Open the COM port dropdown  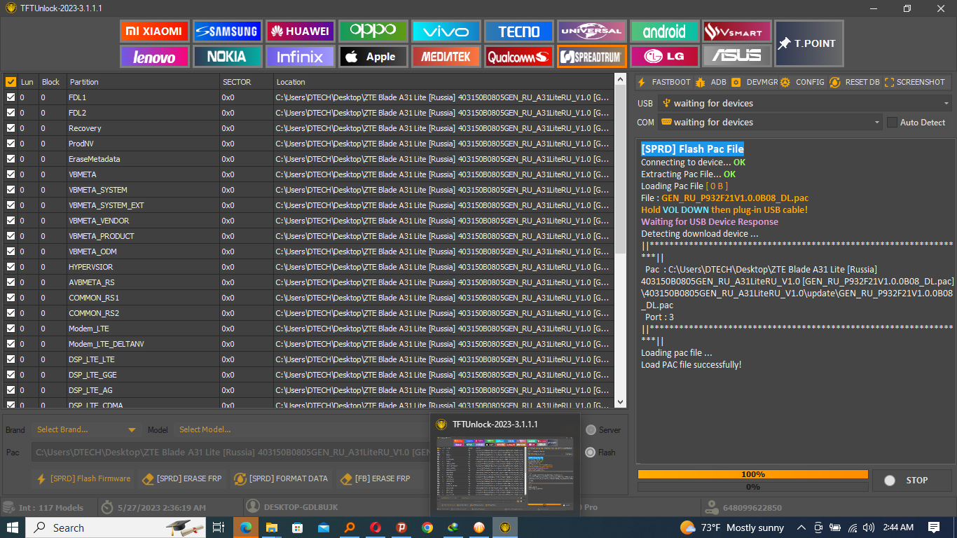pyautogui.click(x=770, y=122)
